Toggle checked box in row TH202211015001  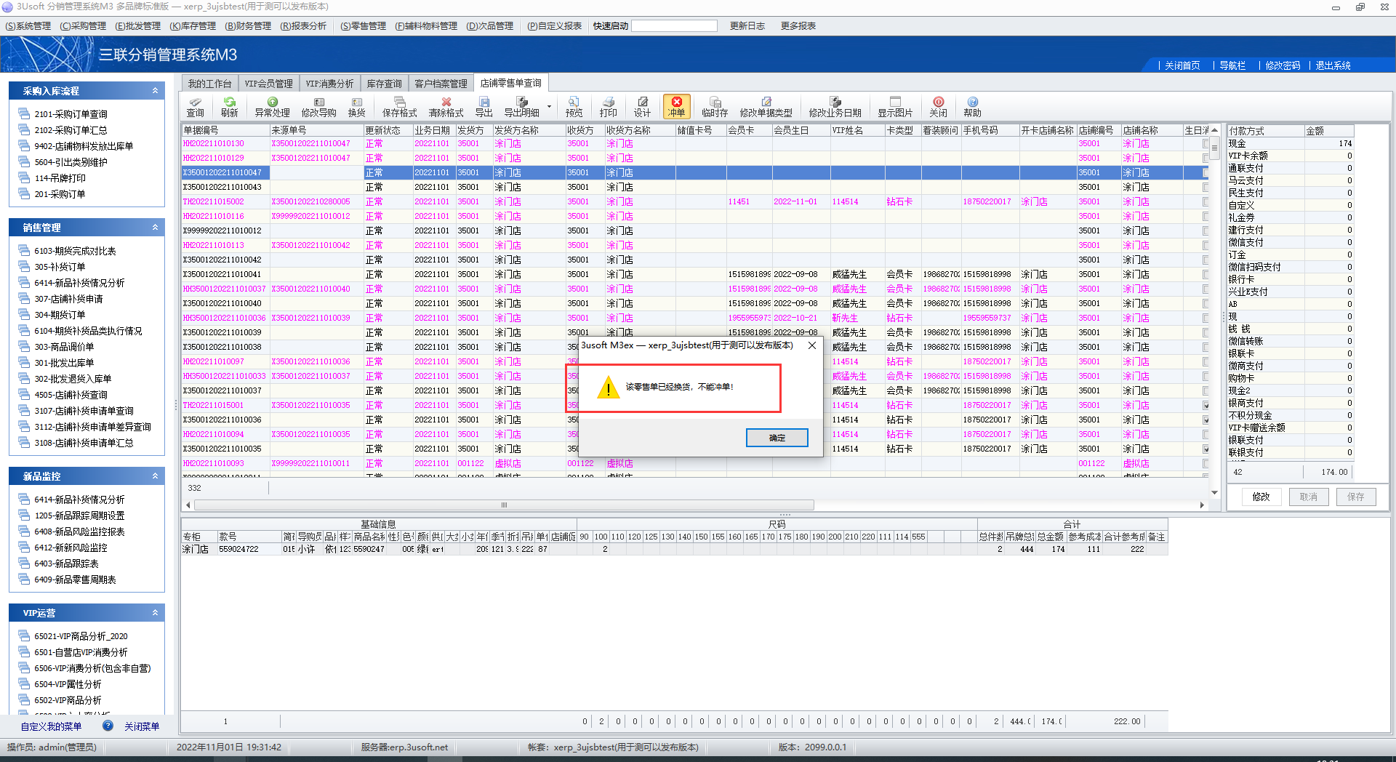click(1206, 406)
